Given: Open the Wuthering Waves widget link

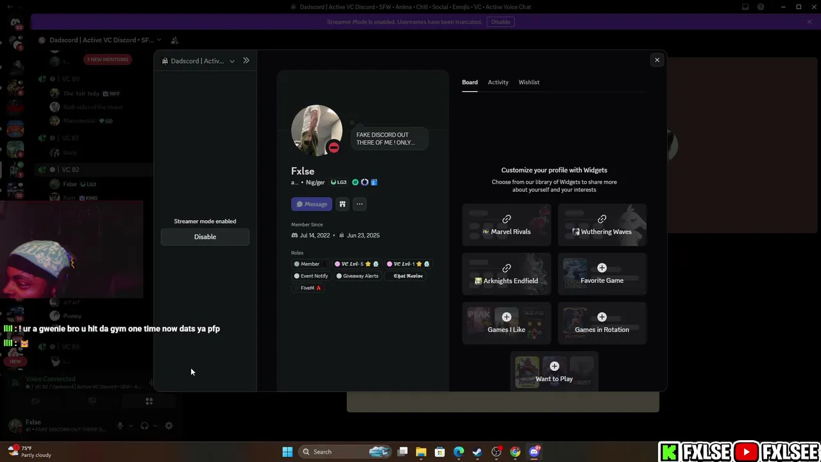Looking at the screenshot, I should tap(602, 225).
